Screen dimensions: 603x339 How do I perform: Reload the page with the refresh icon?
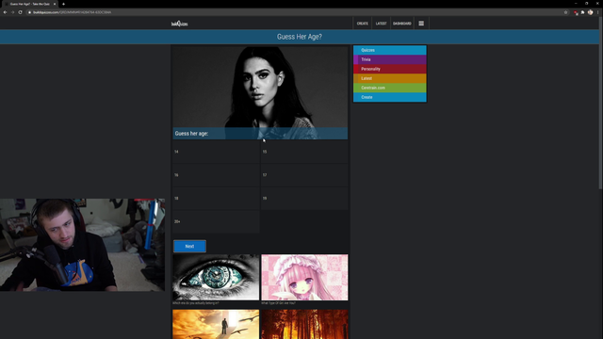pos(21,12)
